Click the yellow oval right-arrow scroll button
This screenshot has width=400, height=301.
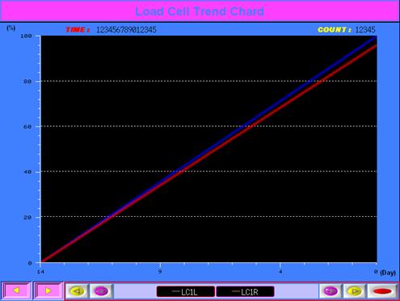pyautogui.click(x=355, y=291)
